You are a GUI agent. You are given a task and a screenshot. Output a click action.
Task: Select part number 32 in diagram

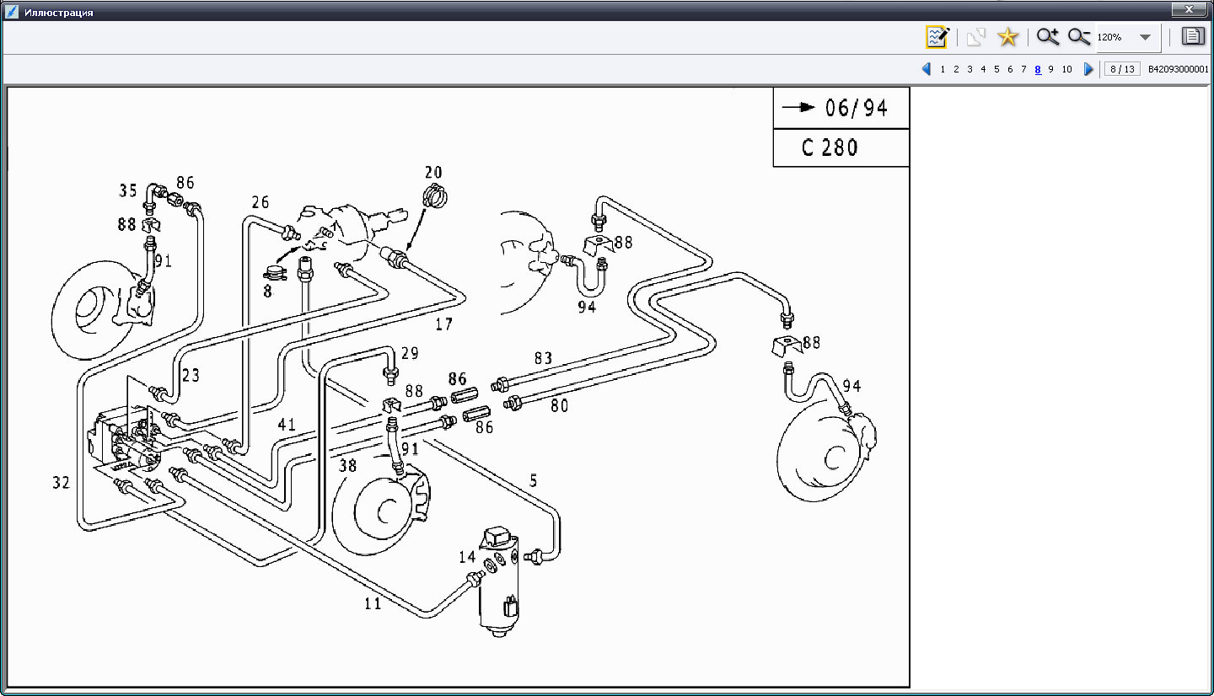pyautogui.click(x=61, y=483)
